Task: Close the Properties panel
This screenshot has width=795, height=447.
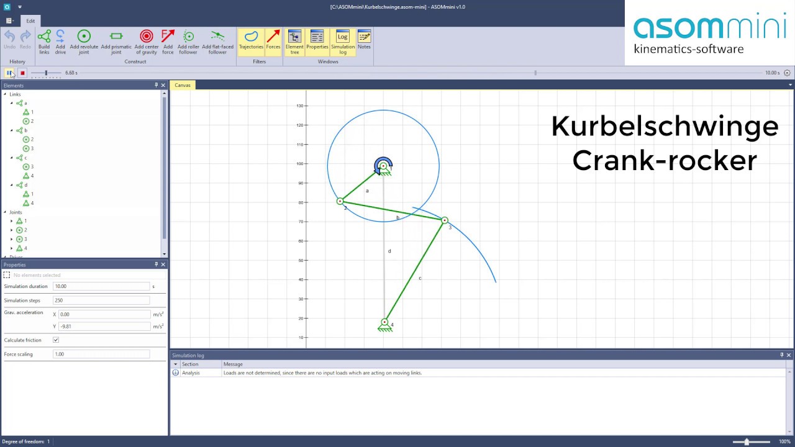Action: 163,264
